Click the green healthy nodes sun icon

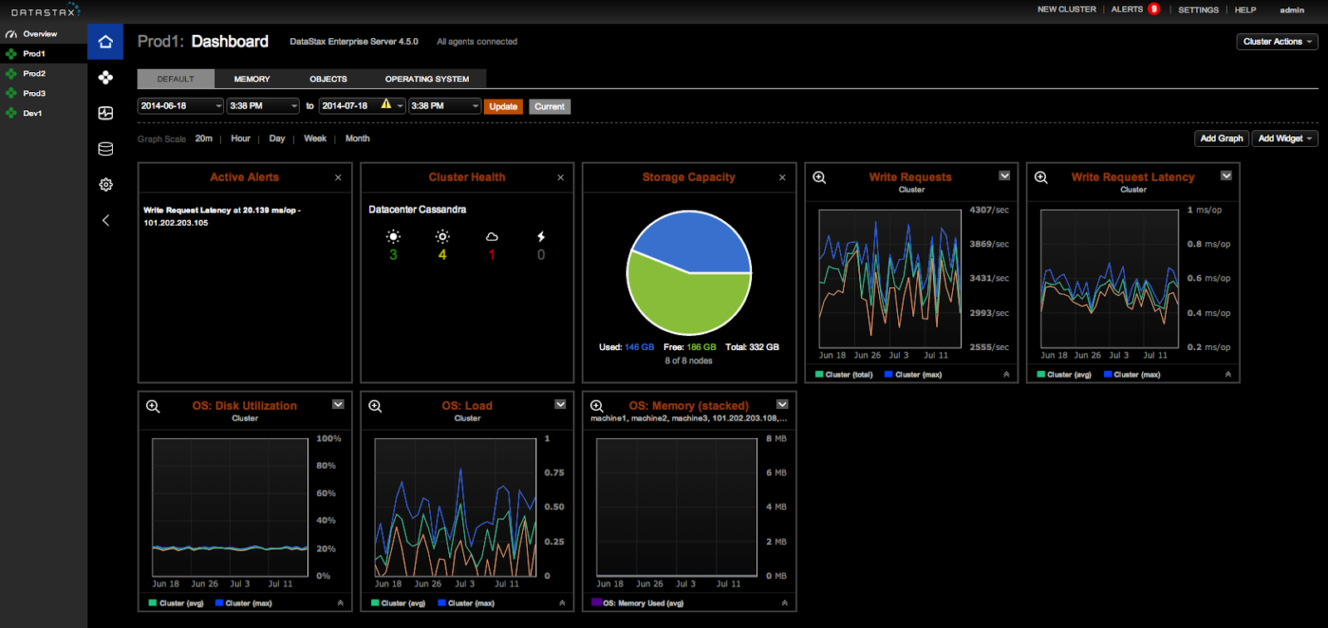pos(393,236)
